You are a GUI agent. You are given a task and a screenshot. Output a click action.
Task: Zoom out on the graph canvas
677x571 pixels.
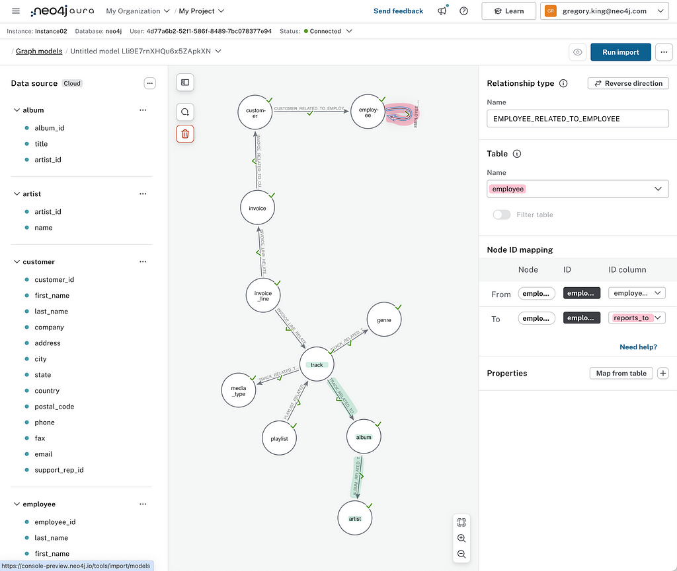pos(461,554)
